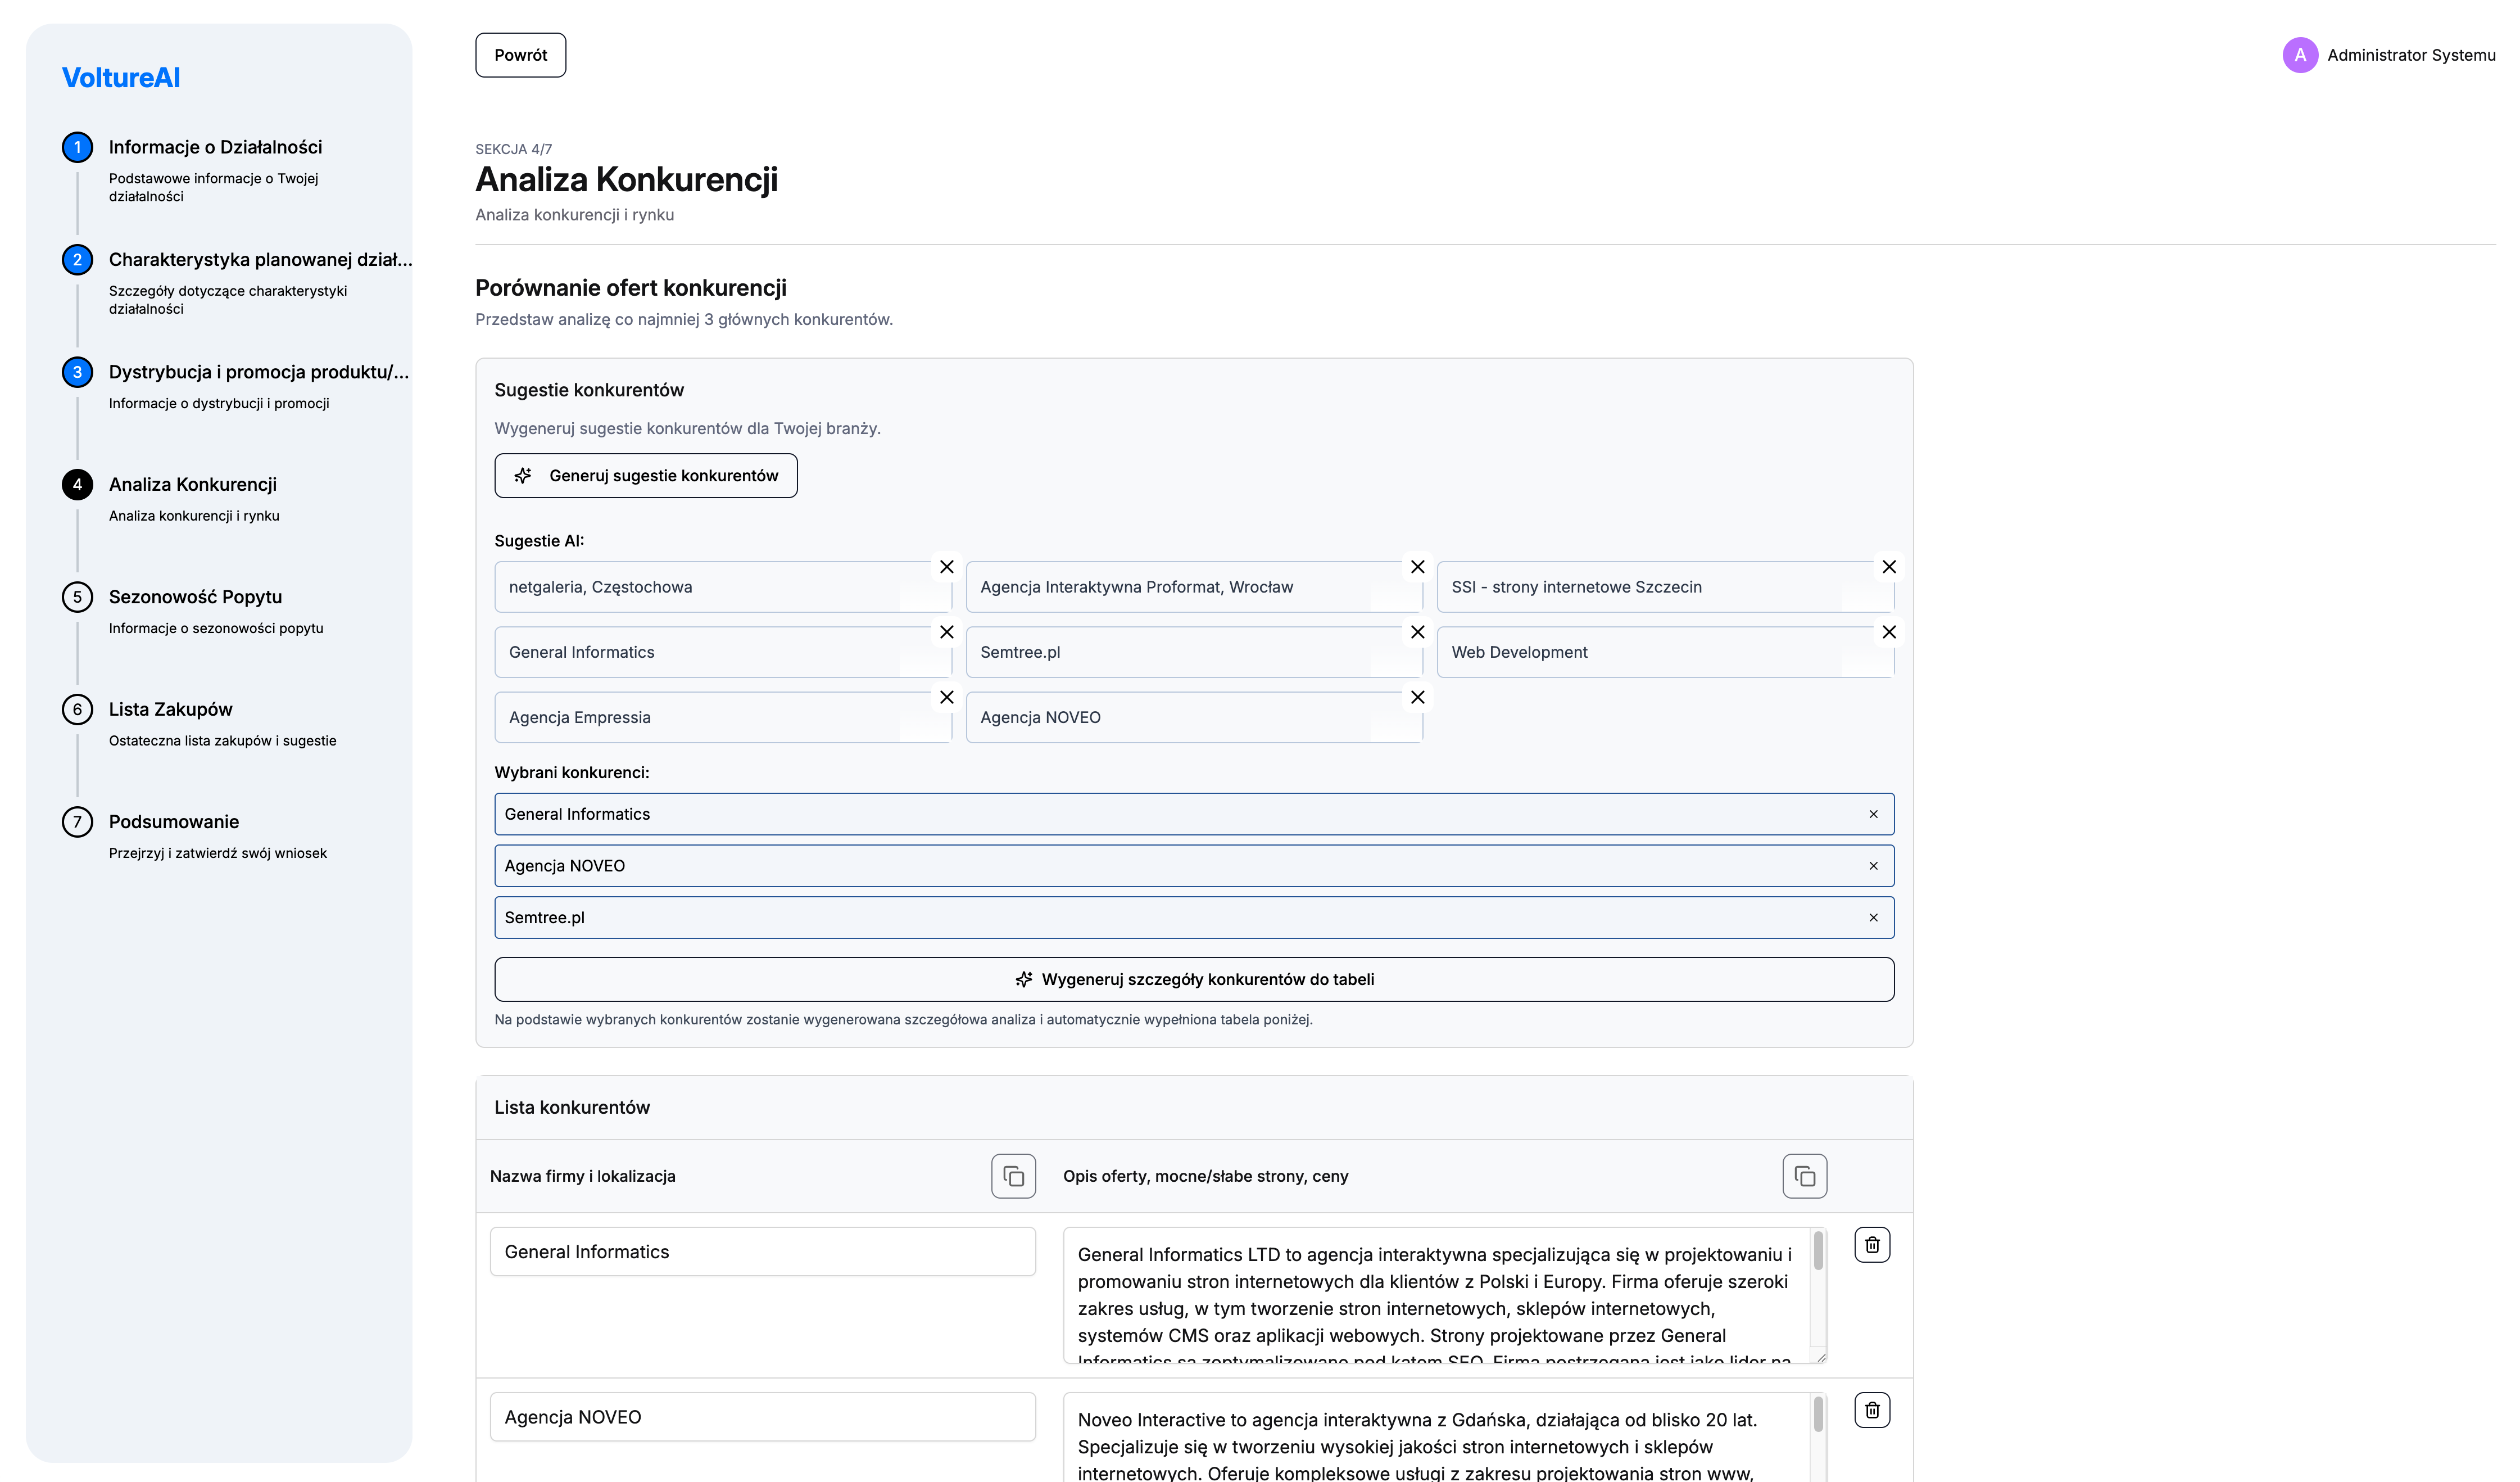This screenshot has width=2520, height=1482.
Task: Open Analiza Konkurencji step
Action: (192, 484)
